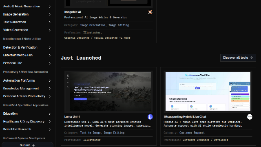
Task: Select Image Generation category tag on Imagable AI
Action: 93,25
